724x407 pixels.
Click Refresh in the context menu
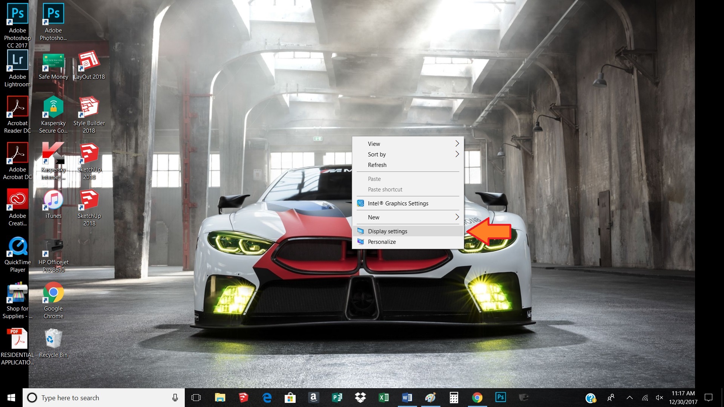[x=377, y=165]
